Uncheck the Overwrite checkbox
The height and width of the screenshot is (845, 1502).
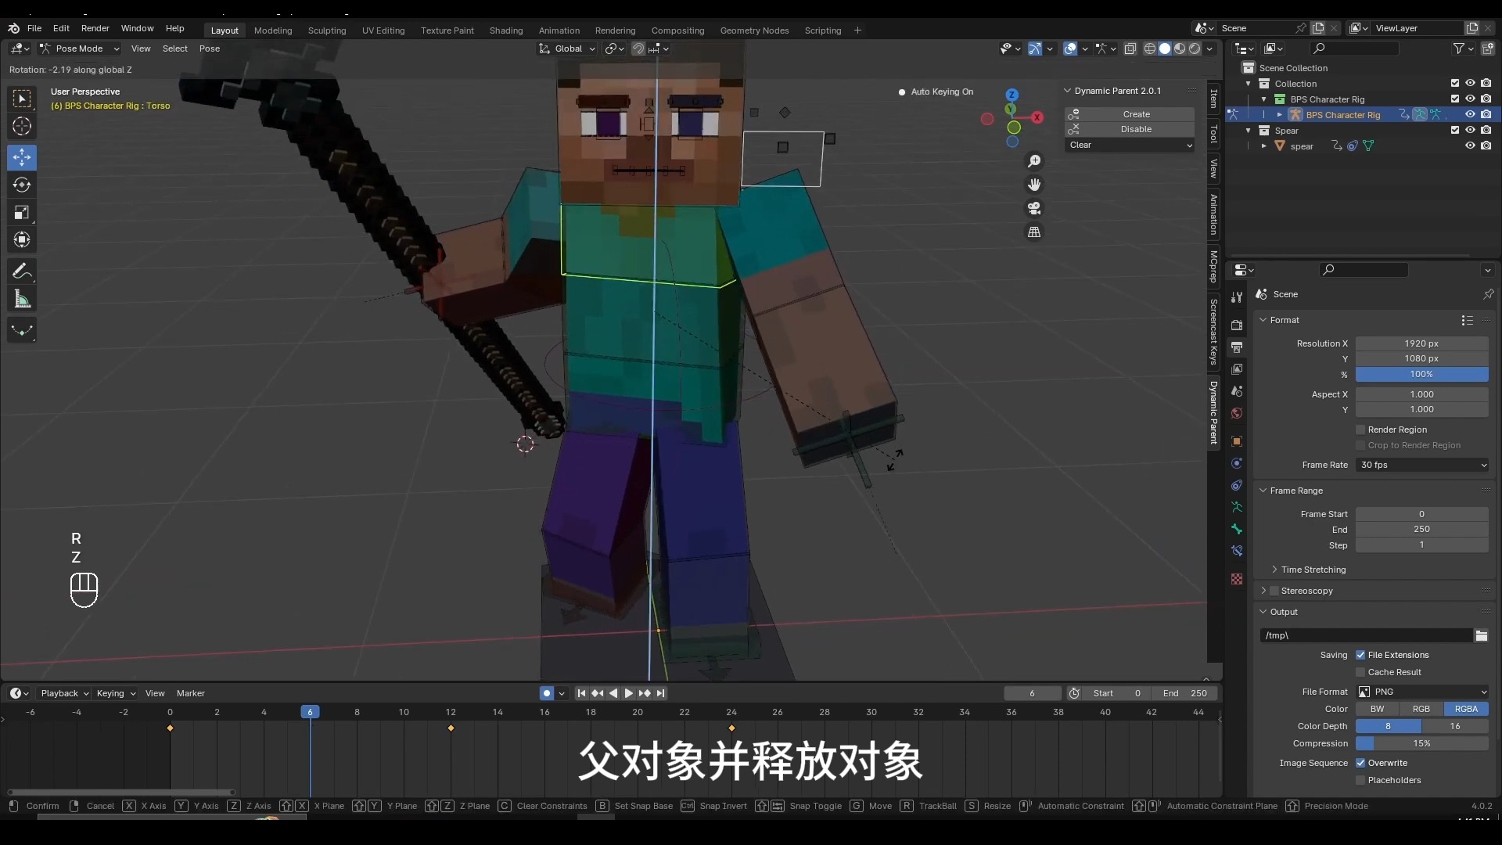point(1360,763)
